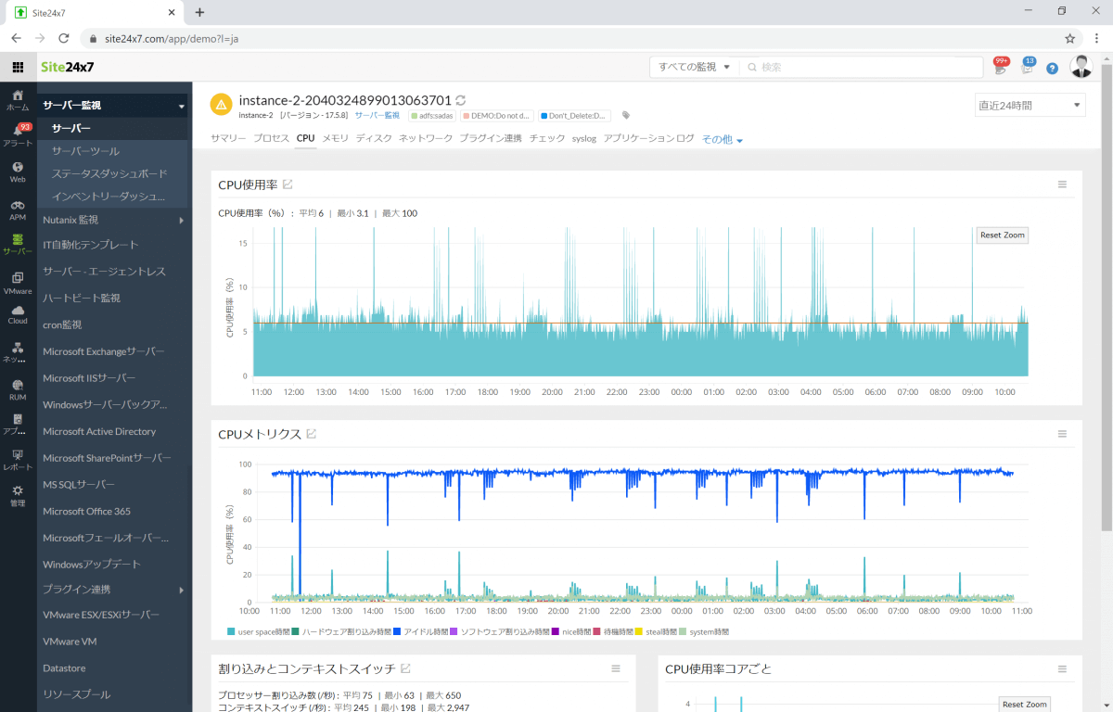The width and height of the screenshot is (1113, 712).
Task: Open the hamburger menu of 割り込みとコンテキストスイッチ panel
Action: tap(616, 668)
